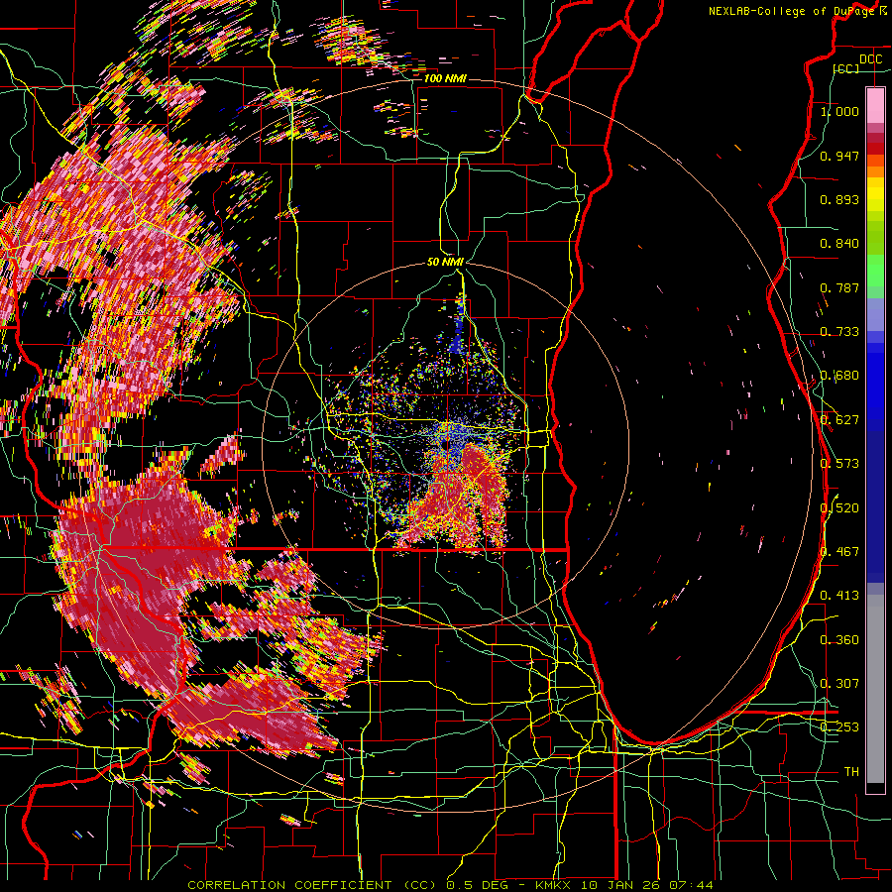
Task: Select the 0.253 scale value
Action: pyautogui.click(x=839, y=727)
